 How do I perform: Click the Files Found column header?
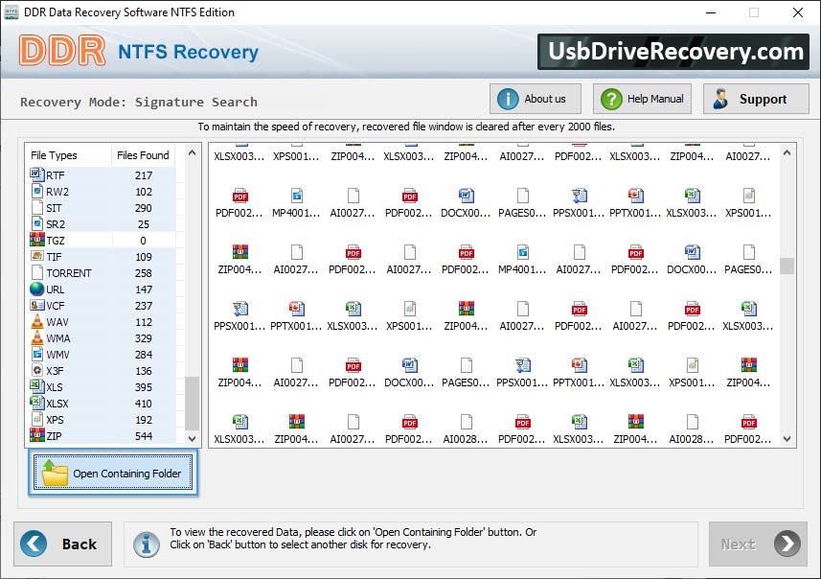143,155
